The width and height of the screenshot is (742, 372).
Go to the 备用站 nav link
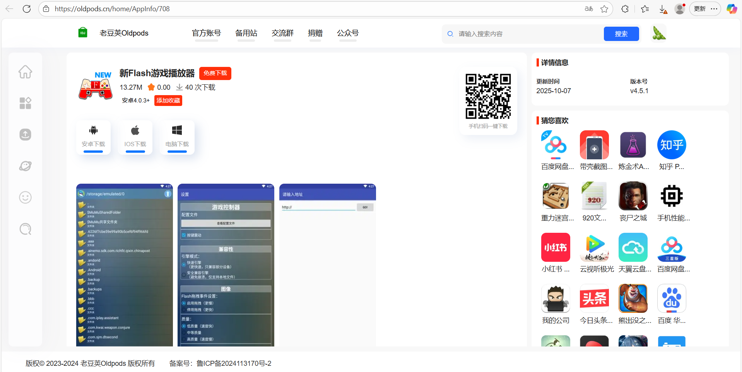coord(246,33)
